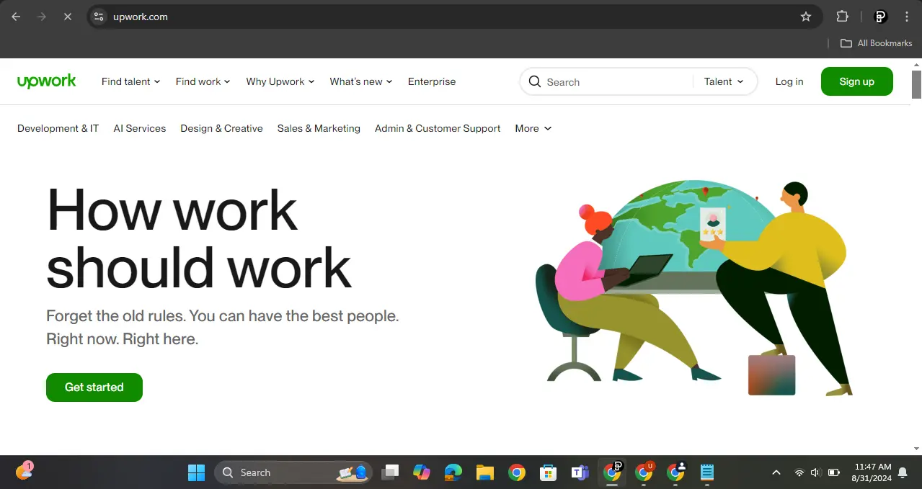Expand the Find work dropdown
Viewport: 922px width, 489px height.
(x=203, y=81)
